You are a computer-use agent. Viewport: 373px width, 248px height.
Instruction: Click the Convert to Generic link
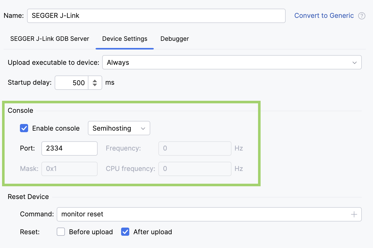(324, 16)
